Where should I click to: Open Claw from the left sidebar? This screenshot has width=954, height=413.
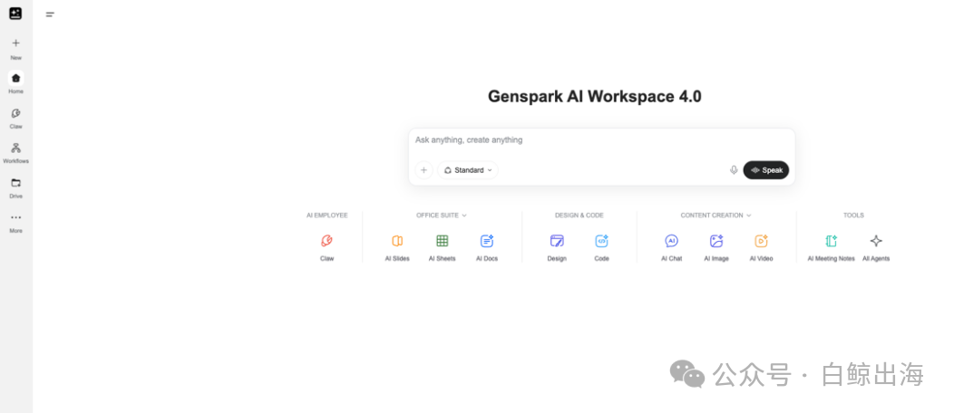click(x=15, y=118)
